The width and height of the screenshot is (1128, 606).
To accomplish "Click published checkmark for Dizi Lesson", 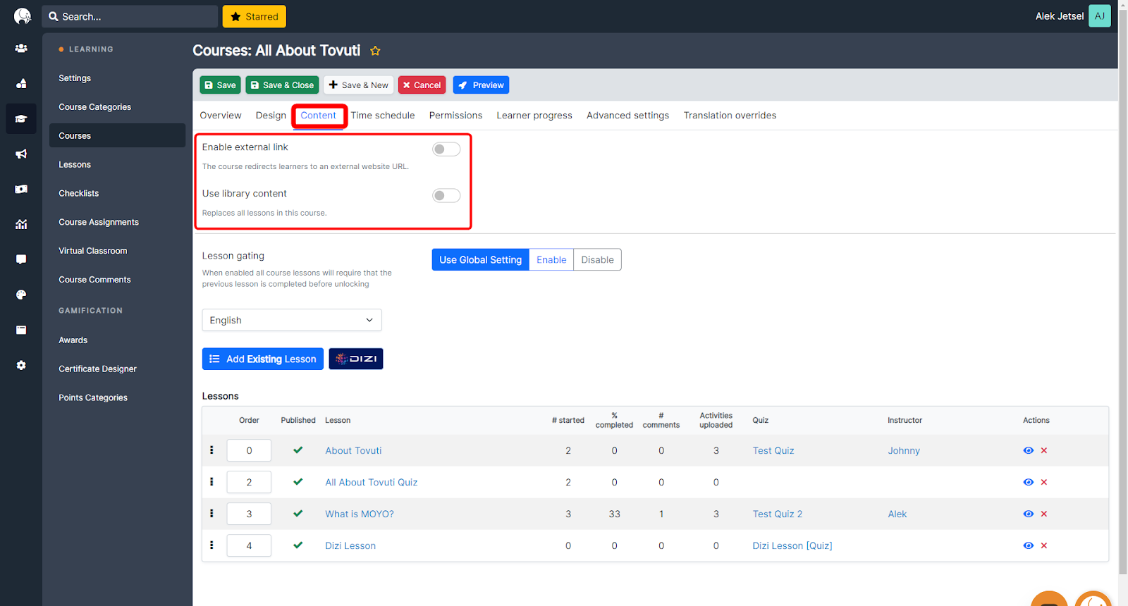I will tap(298, 545).
